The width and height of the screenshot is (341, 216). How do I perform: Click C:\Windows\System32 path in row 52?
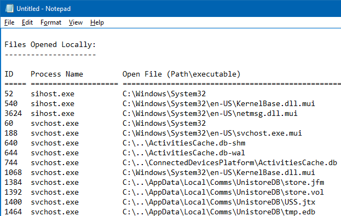point(164,94)
